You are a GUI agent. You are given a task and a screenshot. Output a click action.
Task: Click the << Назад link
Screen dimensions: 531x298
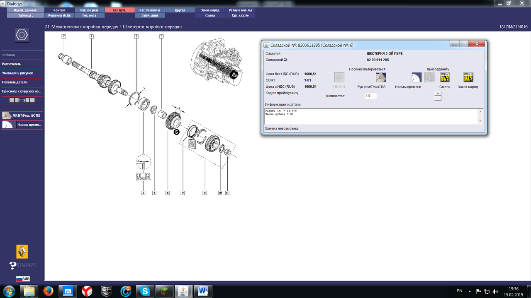point(9,55)
